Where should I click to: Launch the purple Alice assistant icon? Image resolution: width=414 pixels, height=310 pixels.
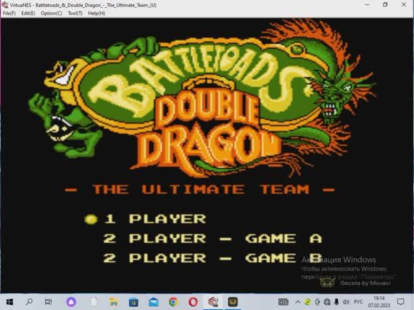pos(71,302)
